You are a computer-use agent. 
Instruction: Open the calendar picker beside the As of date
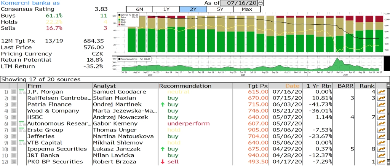(x=261, y=3)
